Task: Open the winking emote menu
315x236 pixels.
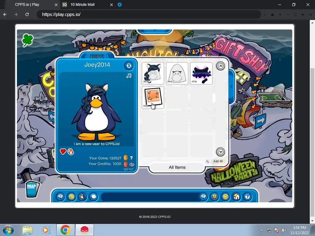Action: (71, 197)
